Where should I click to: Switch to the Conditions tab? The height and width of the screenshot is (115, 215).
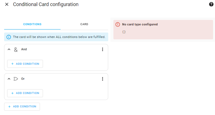32,24
